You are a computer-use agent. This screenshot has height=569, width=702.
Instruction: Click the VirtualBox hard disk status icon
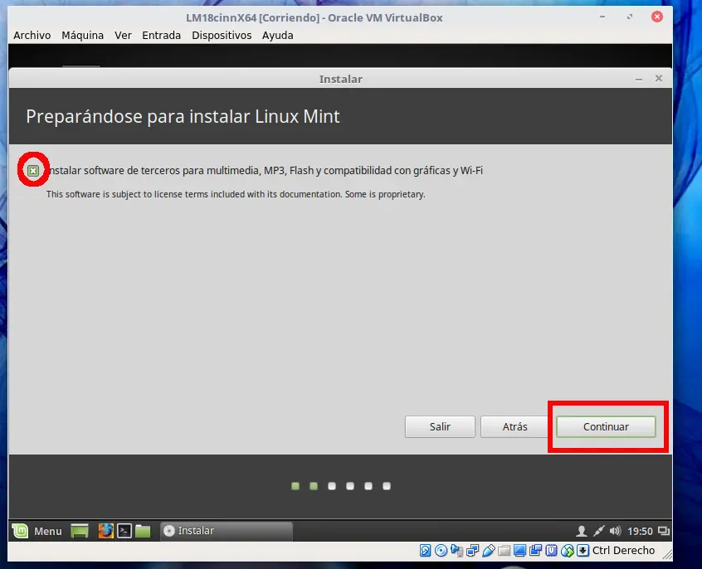click(426, 551)
